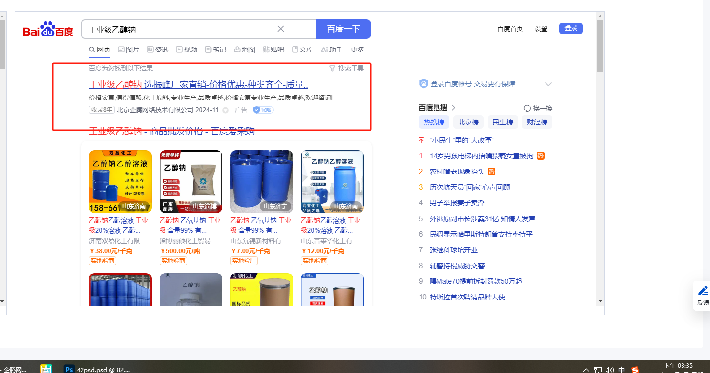Viewport: 710px width, 373px height.
Task: Open the 文库 tab
Action: (302, 50)
